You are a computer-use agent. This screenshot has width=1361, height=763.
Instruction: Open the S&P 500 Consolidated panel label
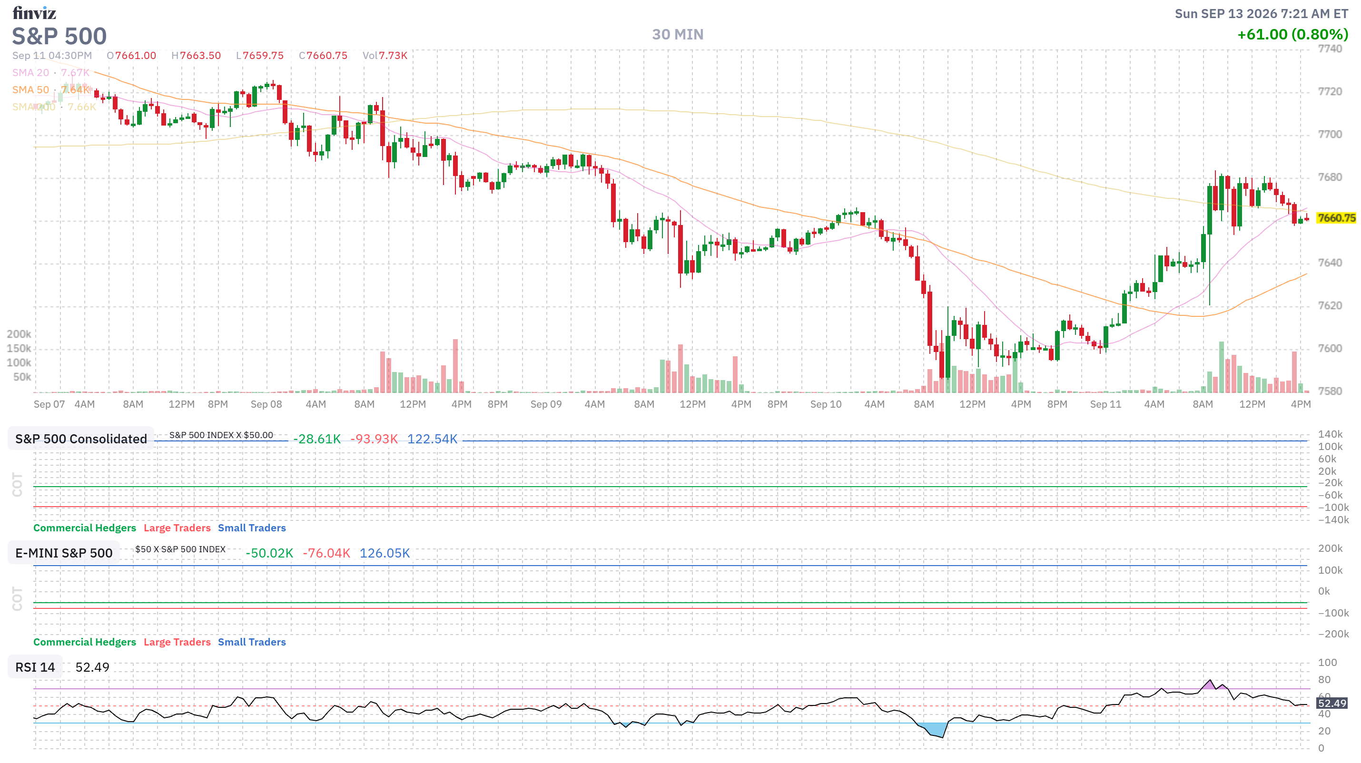(81, 439)
